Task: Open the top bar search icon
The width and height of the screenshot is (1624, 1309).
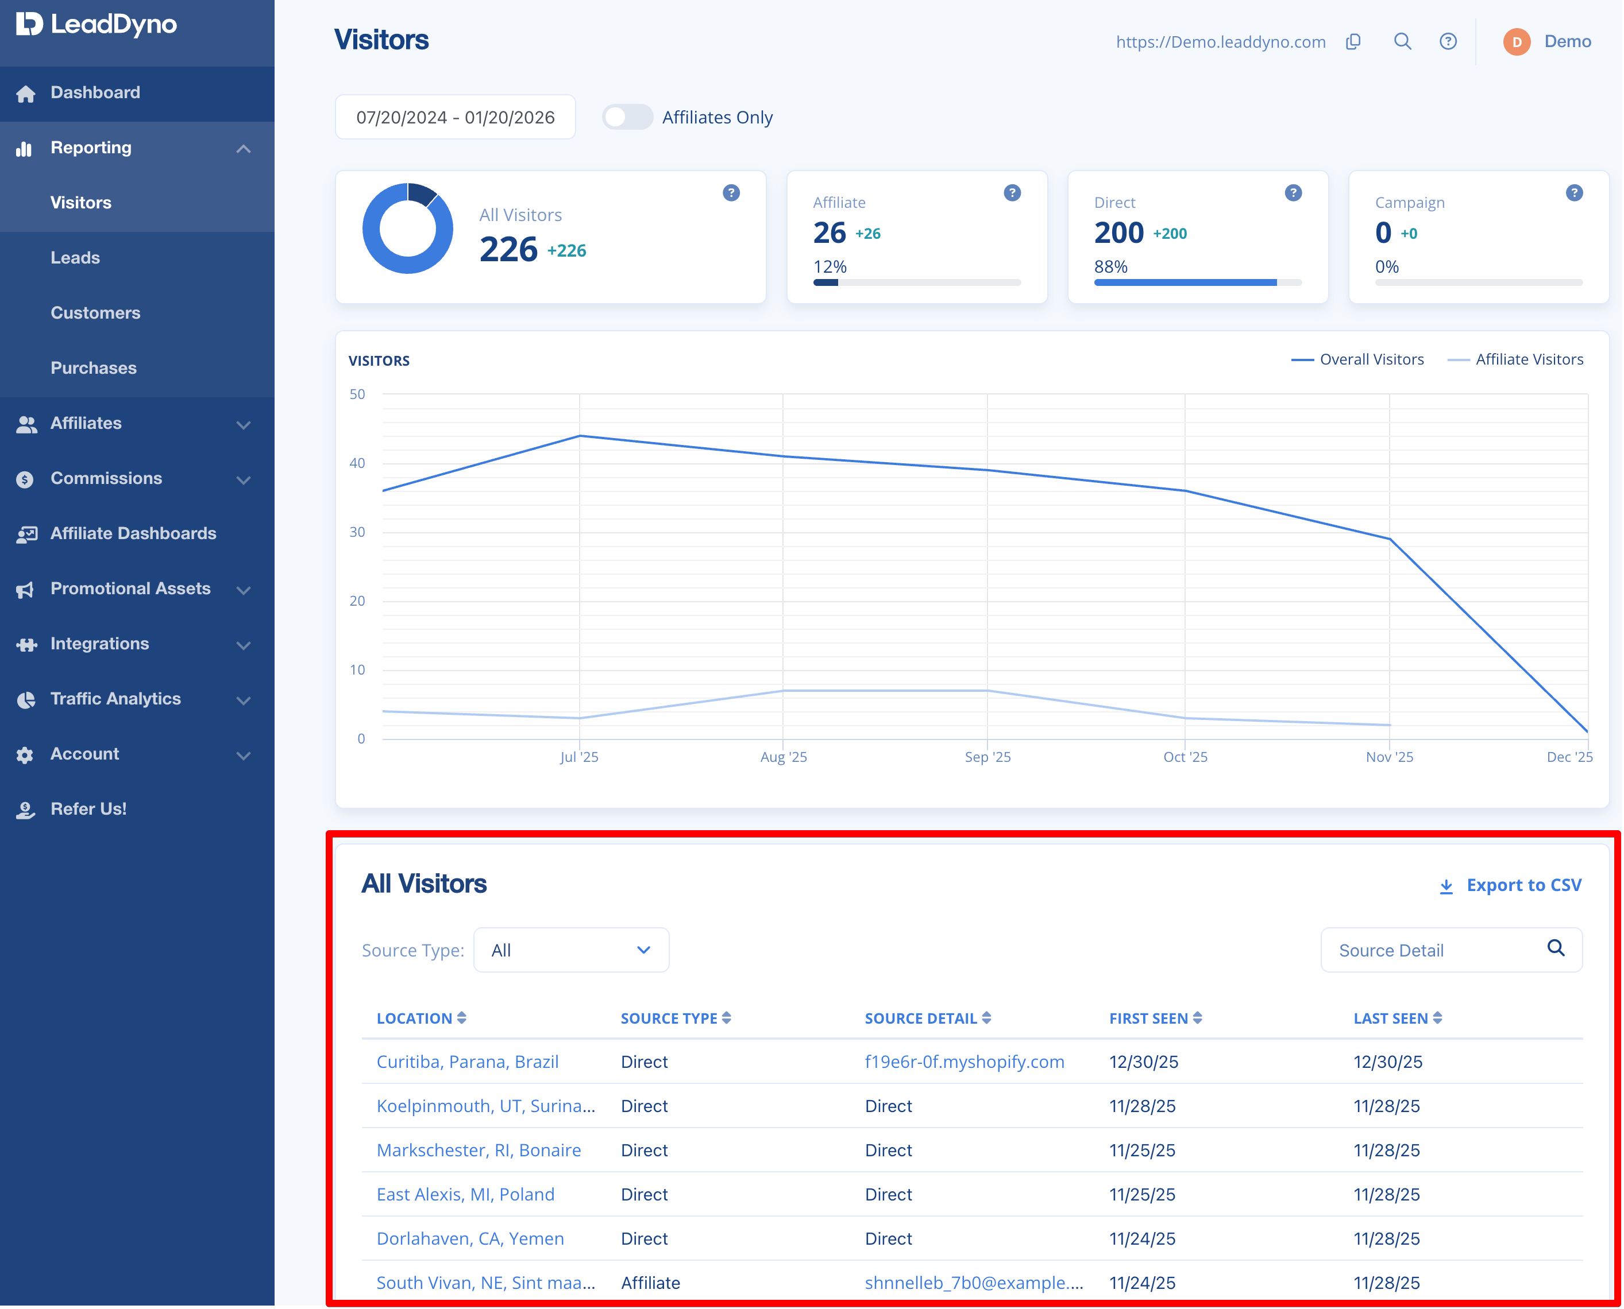Action: tap(1402, 41)
